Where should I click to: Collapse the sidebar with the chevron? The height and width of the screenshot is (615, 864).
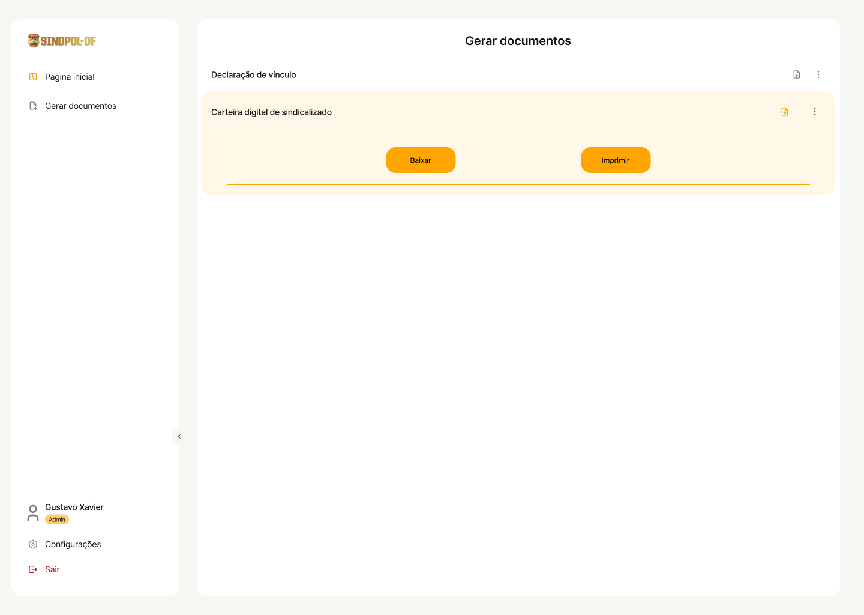179,437
